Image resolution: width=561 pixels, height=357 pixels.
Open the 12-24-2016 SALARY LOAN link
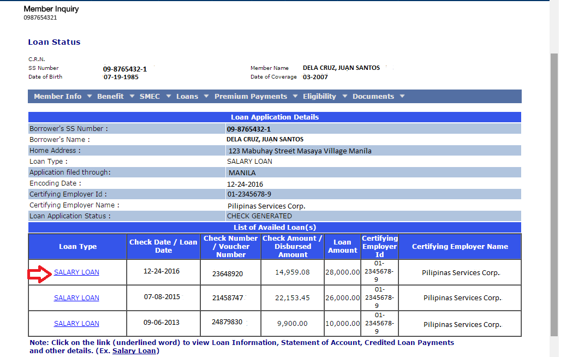coord(76,272)
